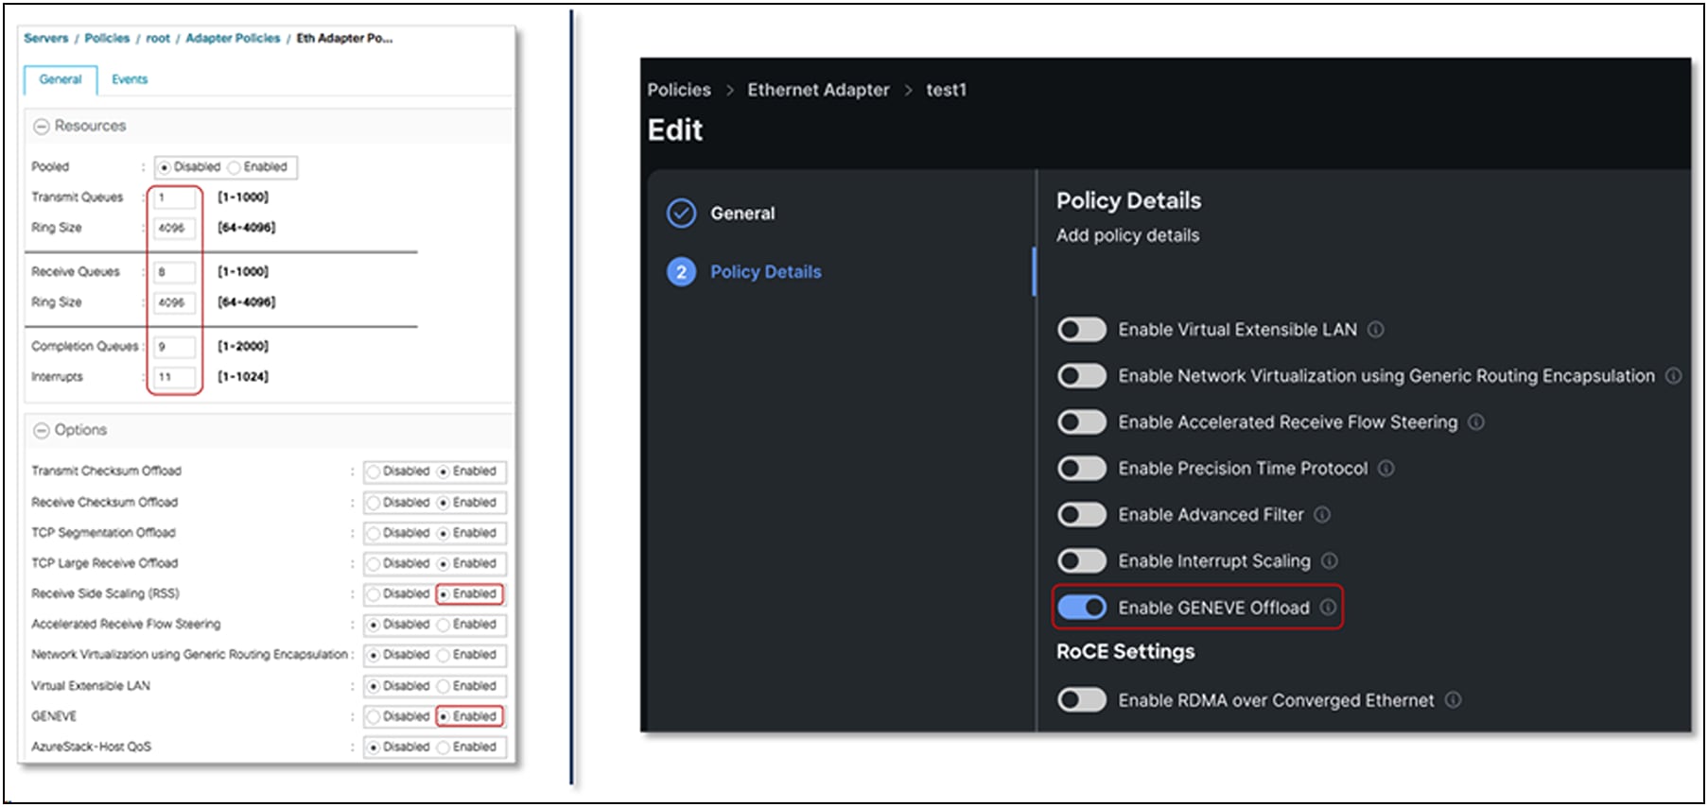Viewport: 1708px width, 807px height.
Task: Click Adapter Policies breadcrumb link
Action: click(233, 38)
